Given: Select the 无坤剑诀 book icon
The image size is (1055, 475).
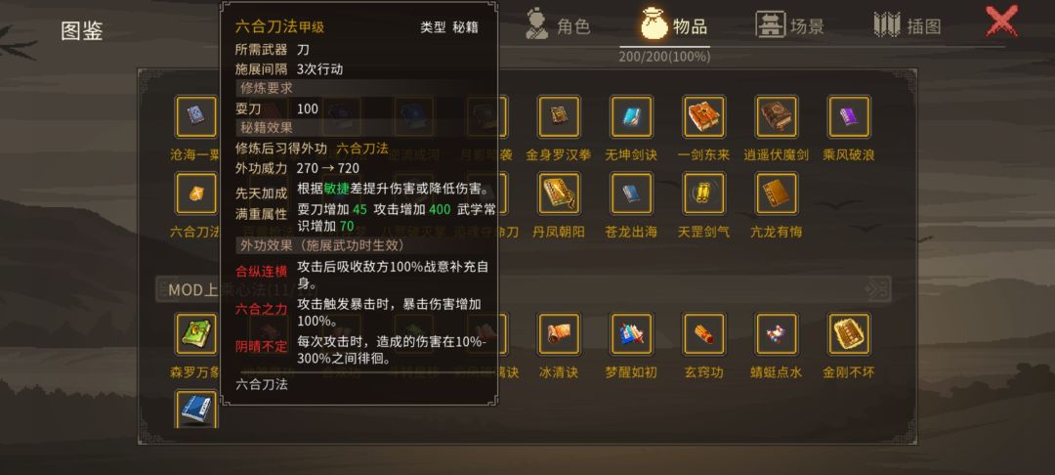Looking at the screenshot, I should click(631, 117).
